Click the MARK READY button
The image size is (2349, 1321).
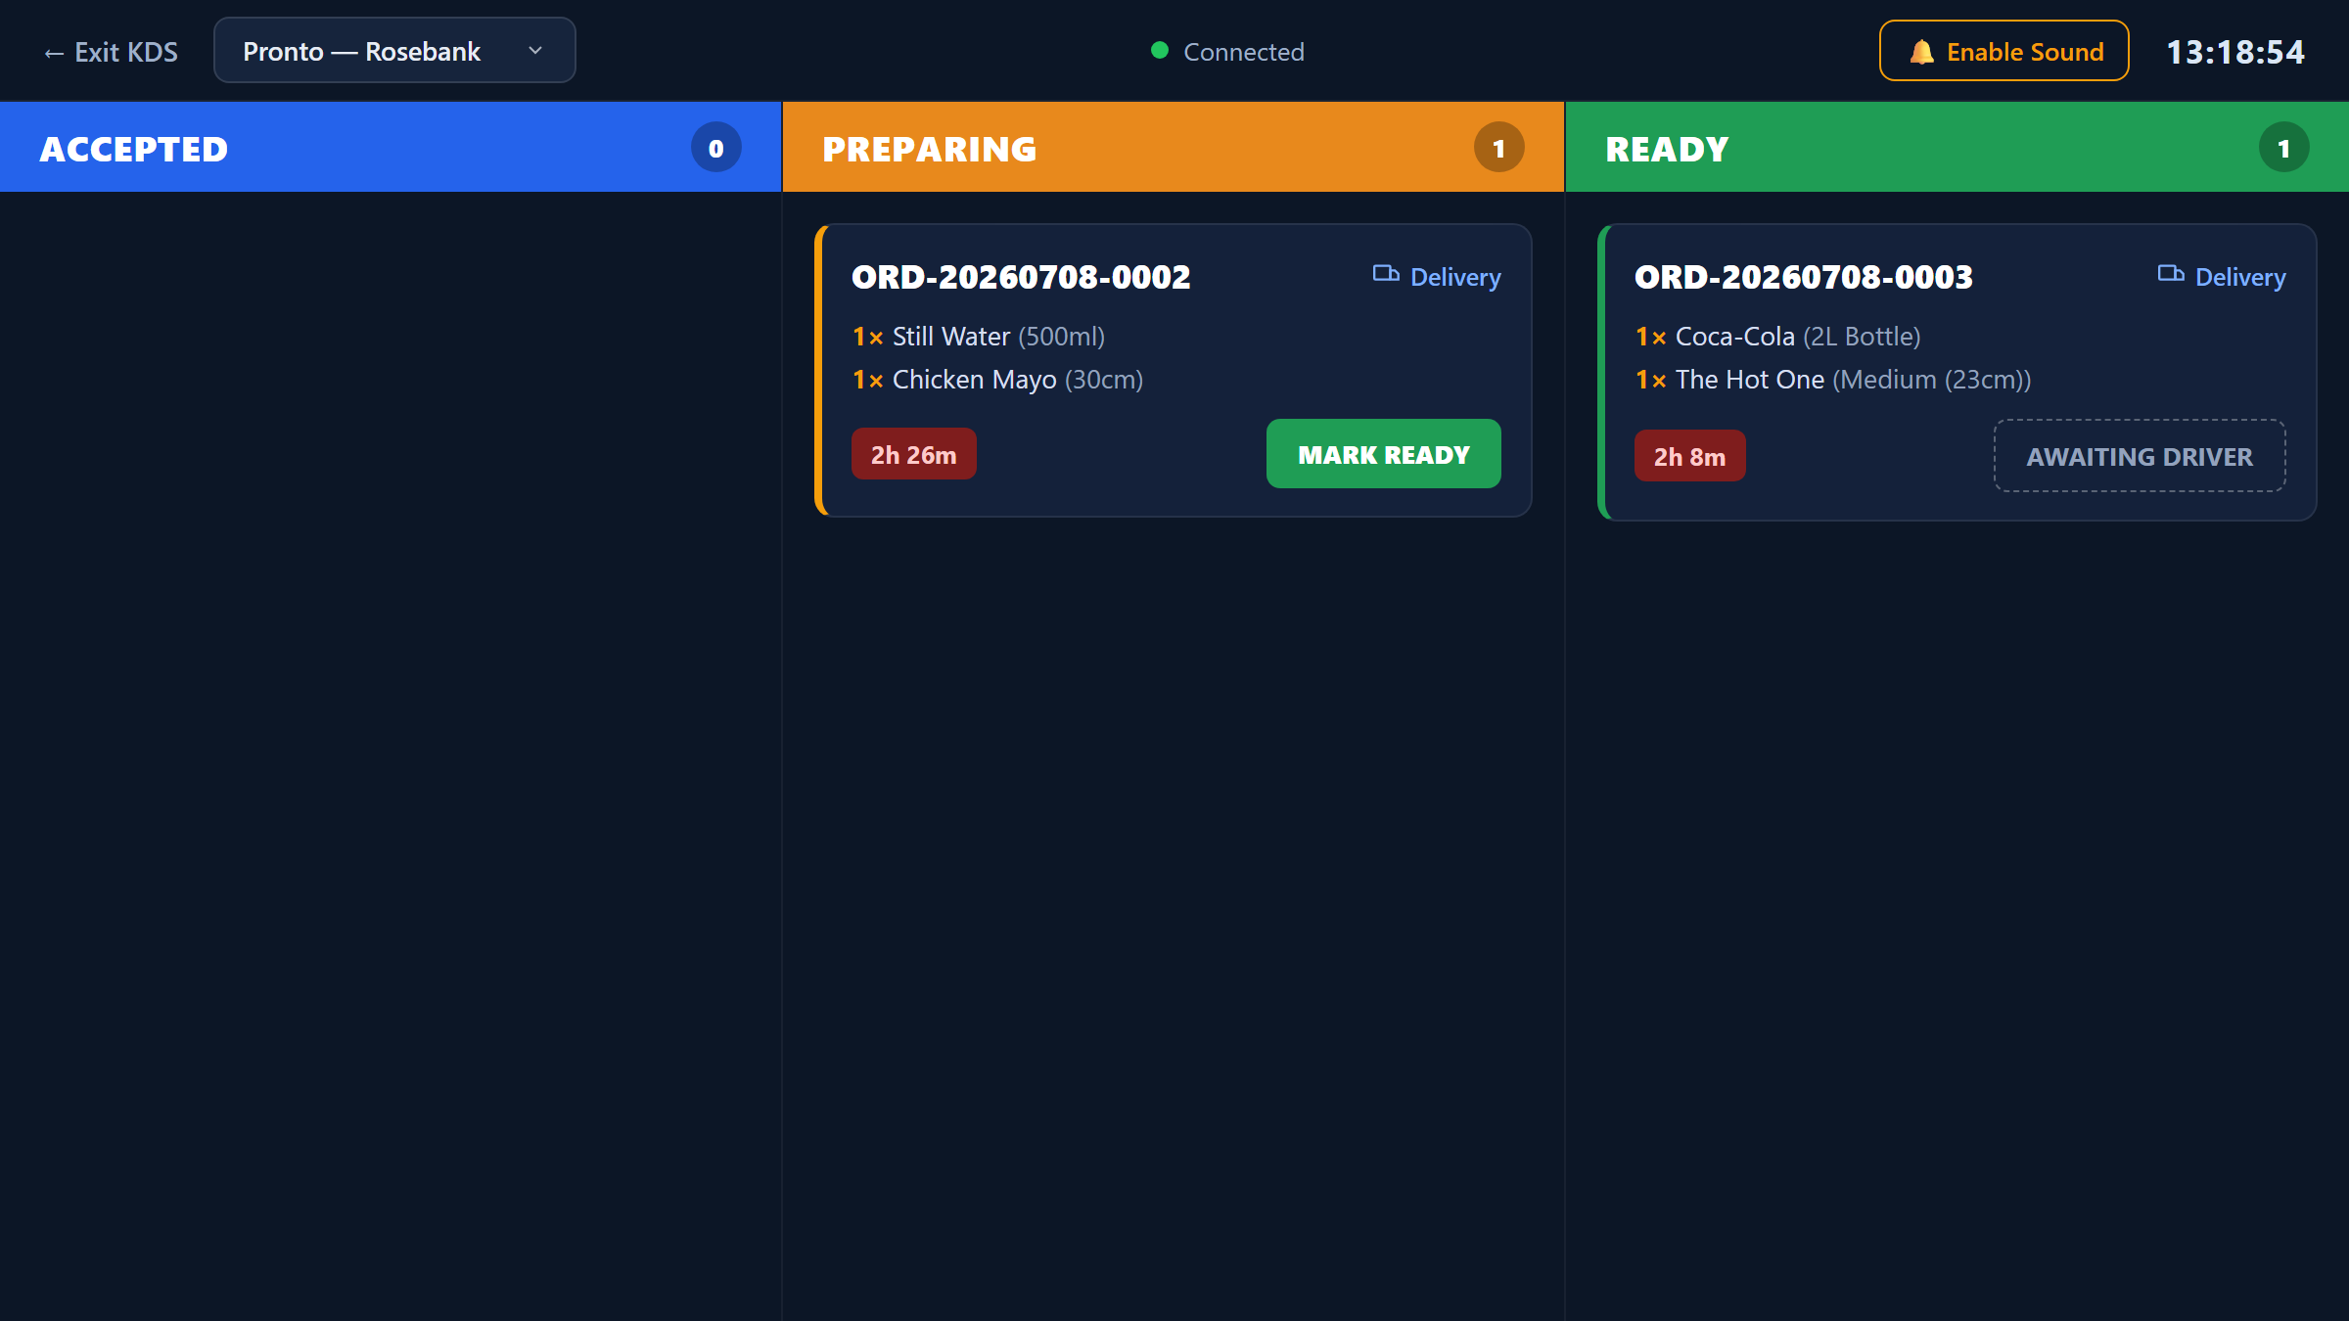(x=1384, y=454)
